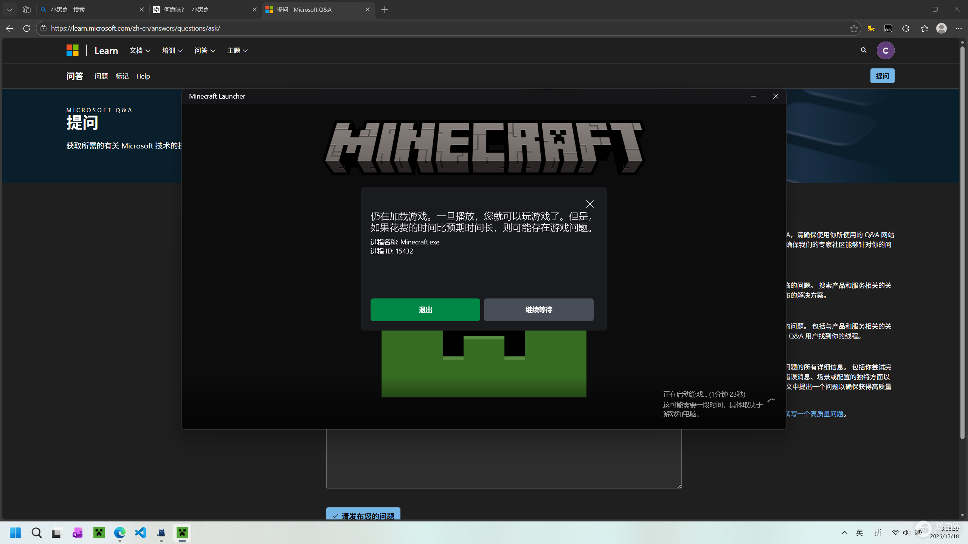The image size is (968, 544).
Task: Open Microsoft Edge from the taskbar
Action: point(119,533)
